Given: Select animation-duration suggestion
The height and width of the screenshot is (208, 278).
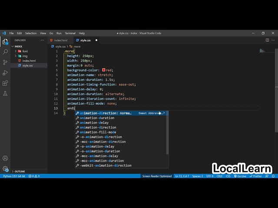Looking at the screenshot, I should pos(121,118).
